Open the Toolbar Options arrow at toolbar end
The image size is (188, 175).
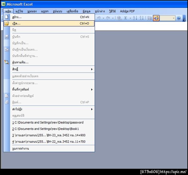pyautogui.click(x=184, y=18)
